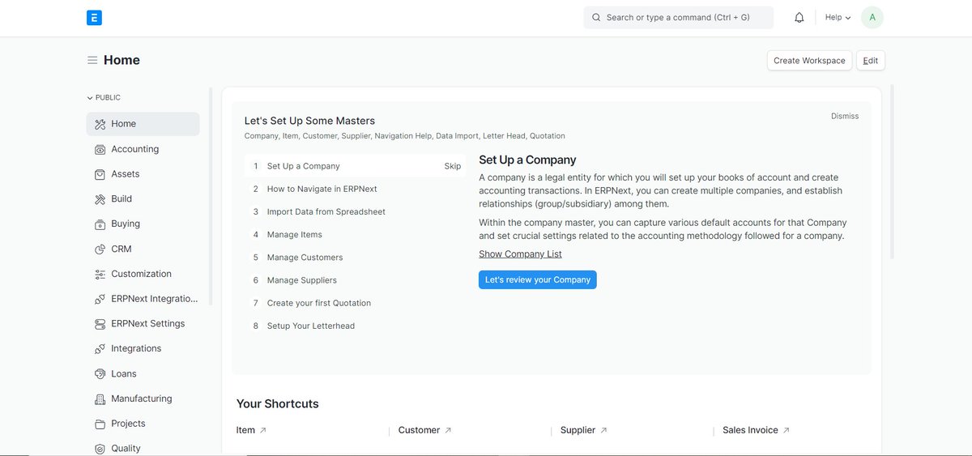
Task: Open the Sales Invoice shortcut
Action: pos(750,430)
